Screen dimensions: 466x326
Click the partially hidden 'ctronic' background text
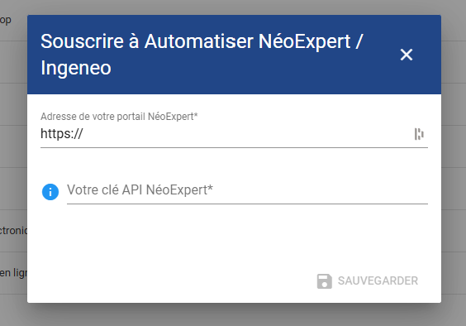tap(13, 230)
